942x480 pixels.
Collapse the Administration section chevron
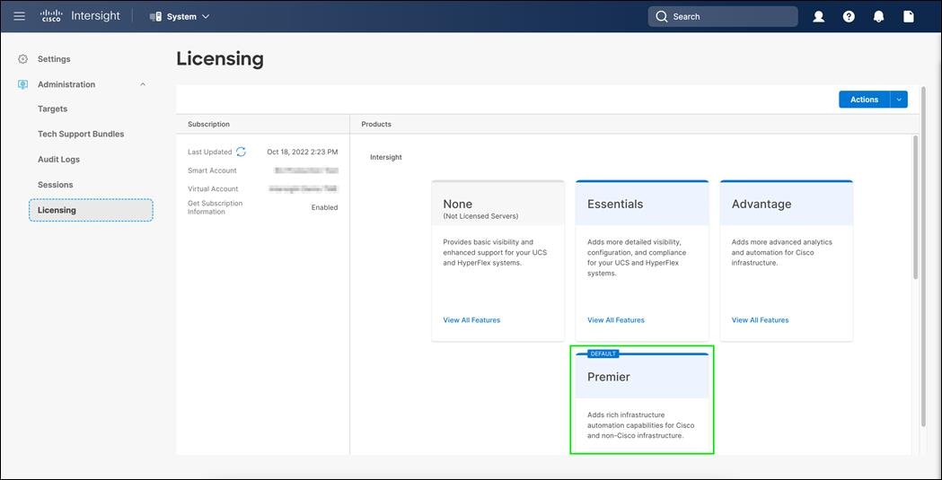pos(143,84)
